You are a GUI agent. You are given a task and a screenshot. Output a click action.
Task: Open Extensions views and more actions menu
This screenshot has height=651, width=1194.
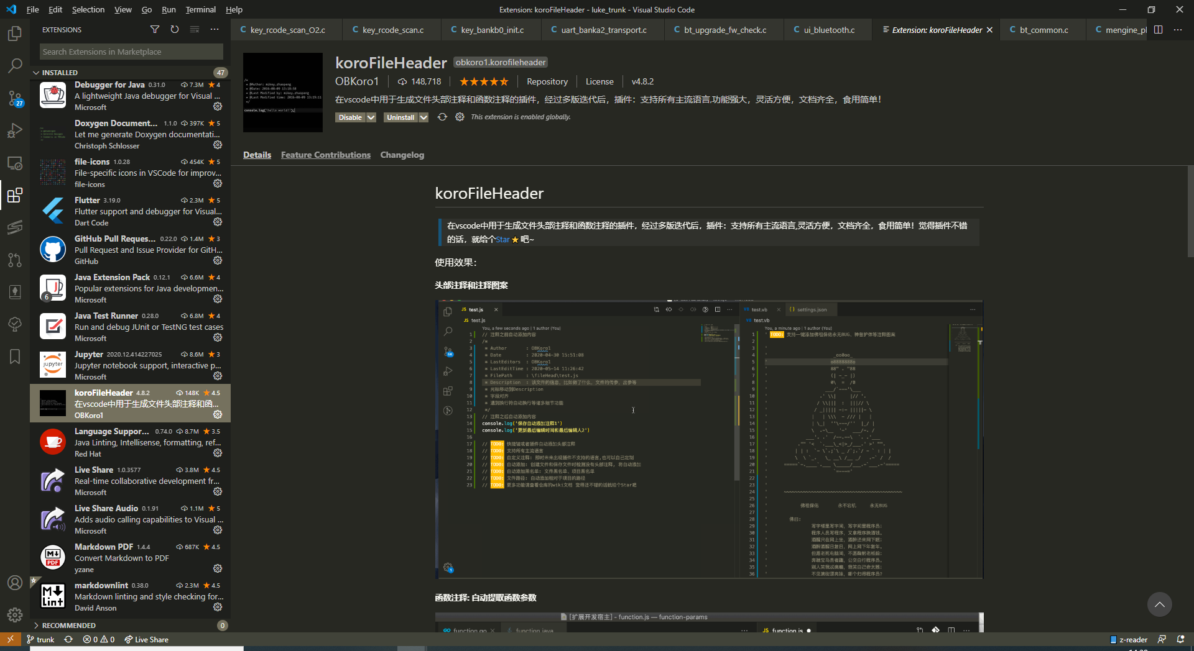coord(215,29)
